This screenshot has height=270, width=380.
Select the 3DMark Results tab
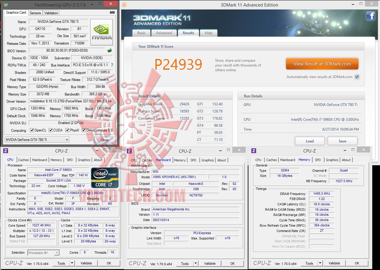click(188, 33)
